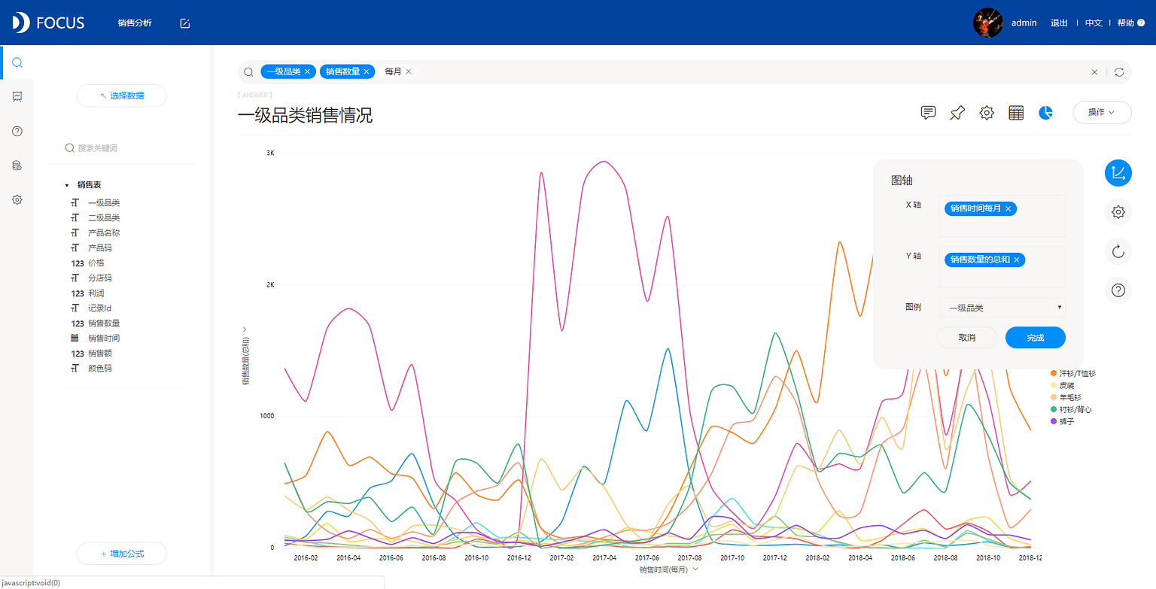Open the 销售分析 menu item
Viewport: 1156px width, 589px height.
(135, 23)
